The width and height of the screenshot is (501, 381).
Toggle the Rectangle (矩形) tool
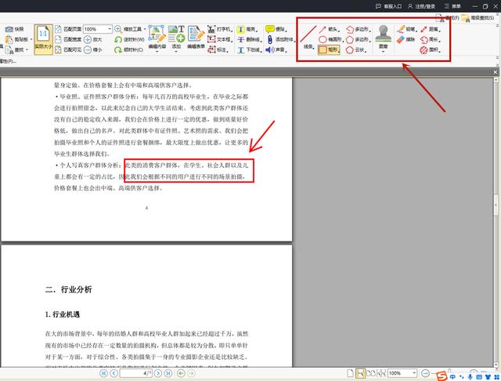329,49
